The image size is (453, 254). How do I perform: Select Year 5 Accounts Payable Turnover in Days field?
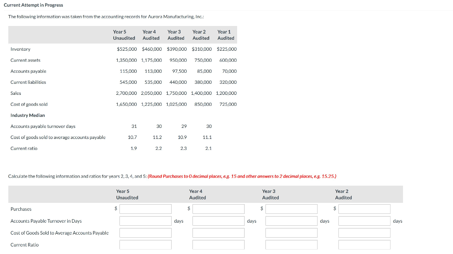(145, 221)
